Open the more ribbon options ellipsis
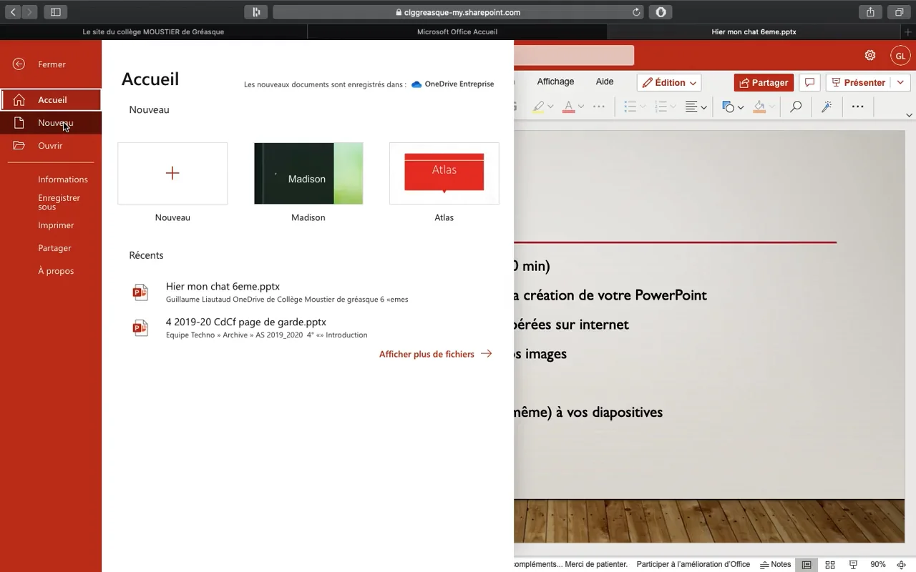Image resolution: width=916 pixels, height=572 pixels. [x=857, y=107]
